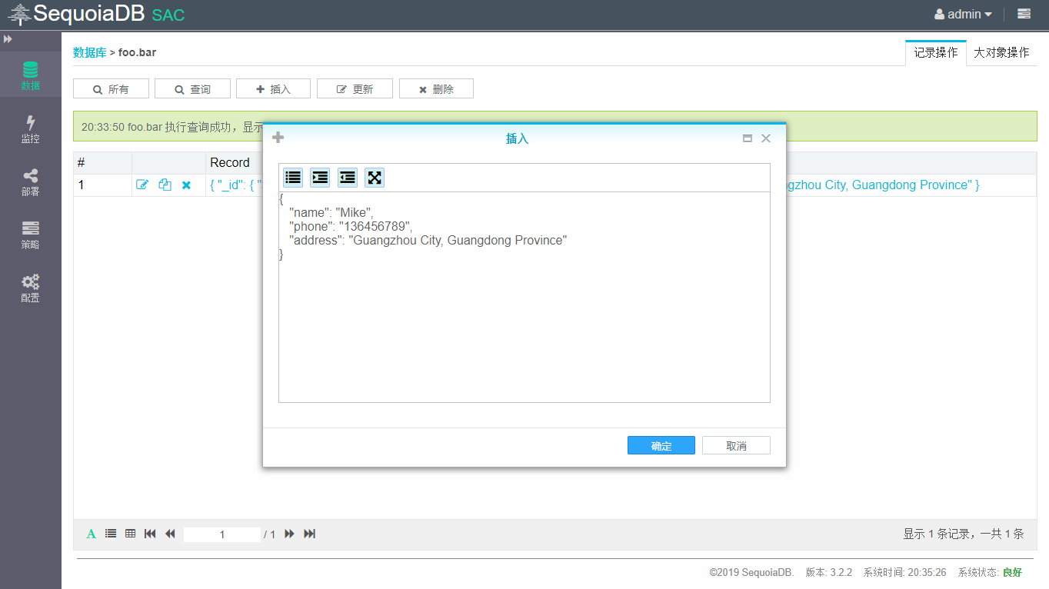Click the outdent icon in insert editor
Image resolution: width=1049 pixels, height=589 pixels.
pos(348,178)
